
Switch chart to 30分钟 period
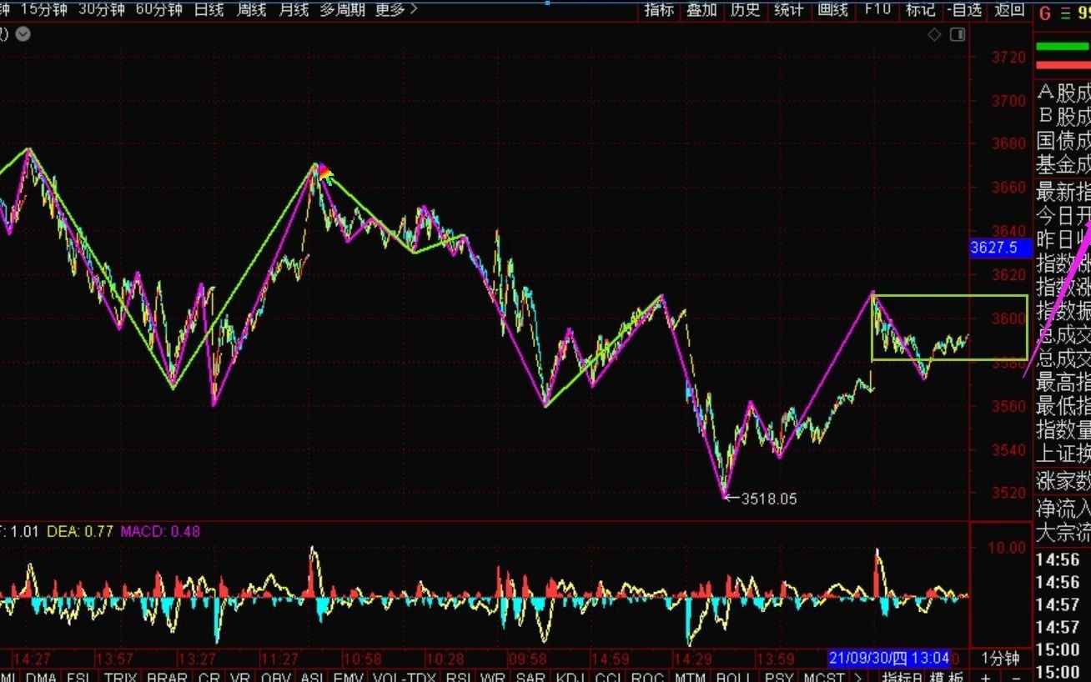102,9
